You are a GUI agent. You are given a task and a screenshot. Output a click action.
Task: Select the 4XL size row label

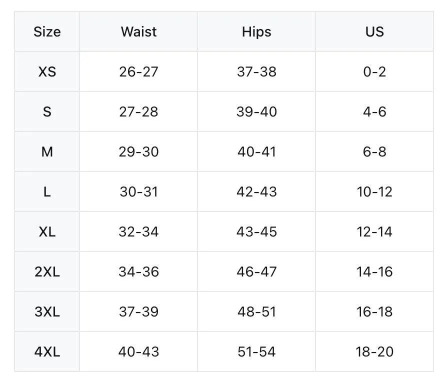tap(47, 352)
